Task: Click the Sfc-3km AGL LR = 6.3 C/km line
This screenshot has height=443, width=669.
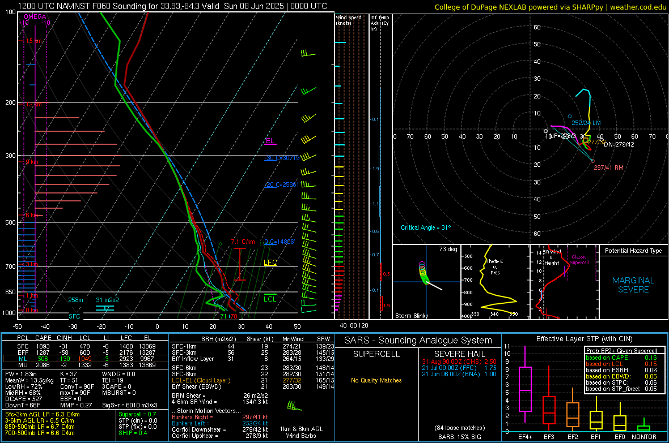Action: 43,414
